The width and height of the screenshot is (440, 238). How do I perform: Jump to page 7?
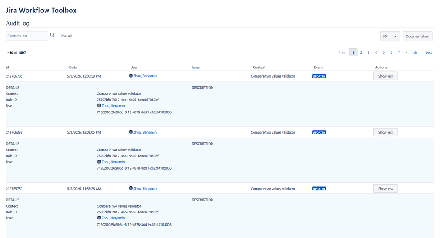[x=399, y=52]
